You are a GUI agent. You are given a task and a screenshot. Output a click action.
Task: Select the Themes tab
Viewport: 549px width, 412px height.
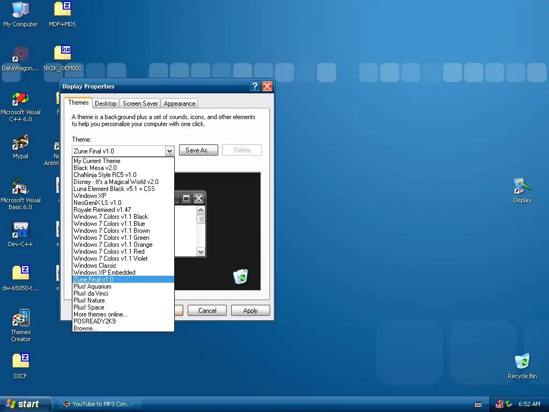[78, 102]
